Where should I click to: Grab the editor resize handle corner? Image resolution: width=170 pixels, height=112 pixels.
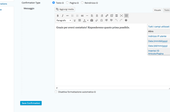point(169,88)
